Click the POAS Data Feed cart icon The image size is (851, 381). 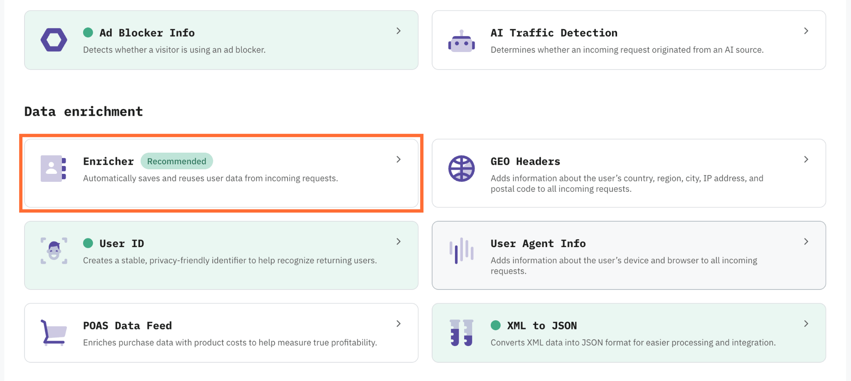tap(54, 333)
